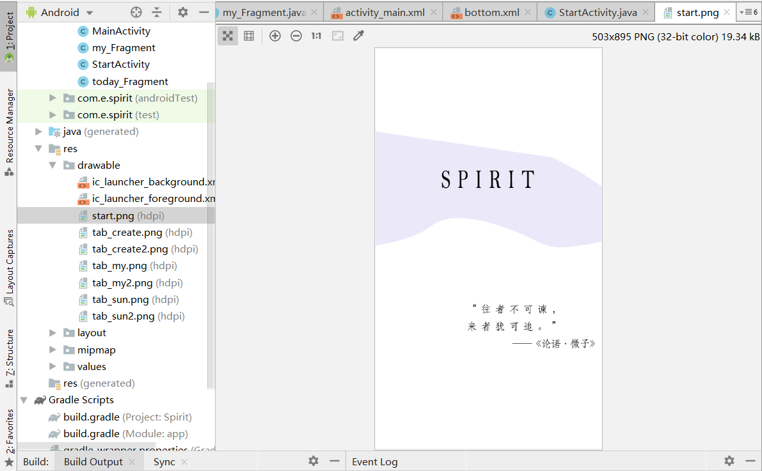762x471 pixels.
Task: Collapse all nodes in the Project tree
Action: 157,12
